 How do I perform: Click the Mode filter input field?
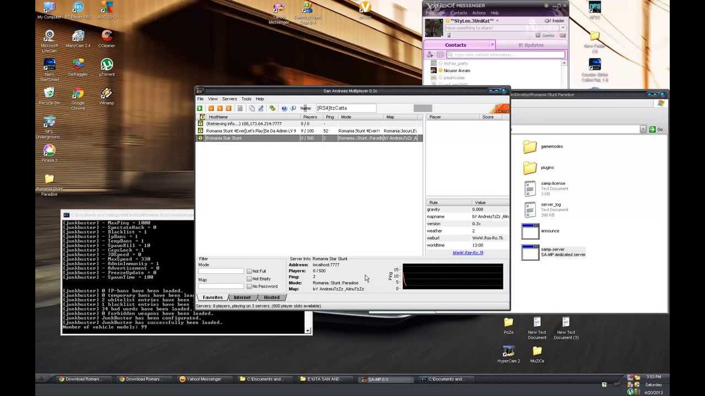click(221, 271)
